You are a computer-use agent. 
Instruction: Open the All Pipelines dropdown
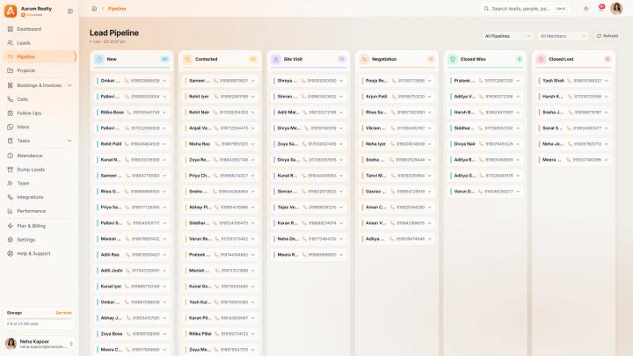click(507, 36)
